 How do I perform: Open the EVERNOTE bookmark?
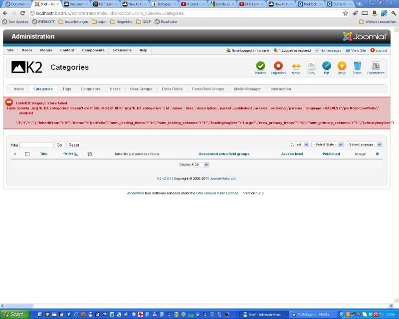point(43,22)
